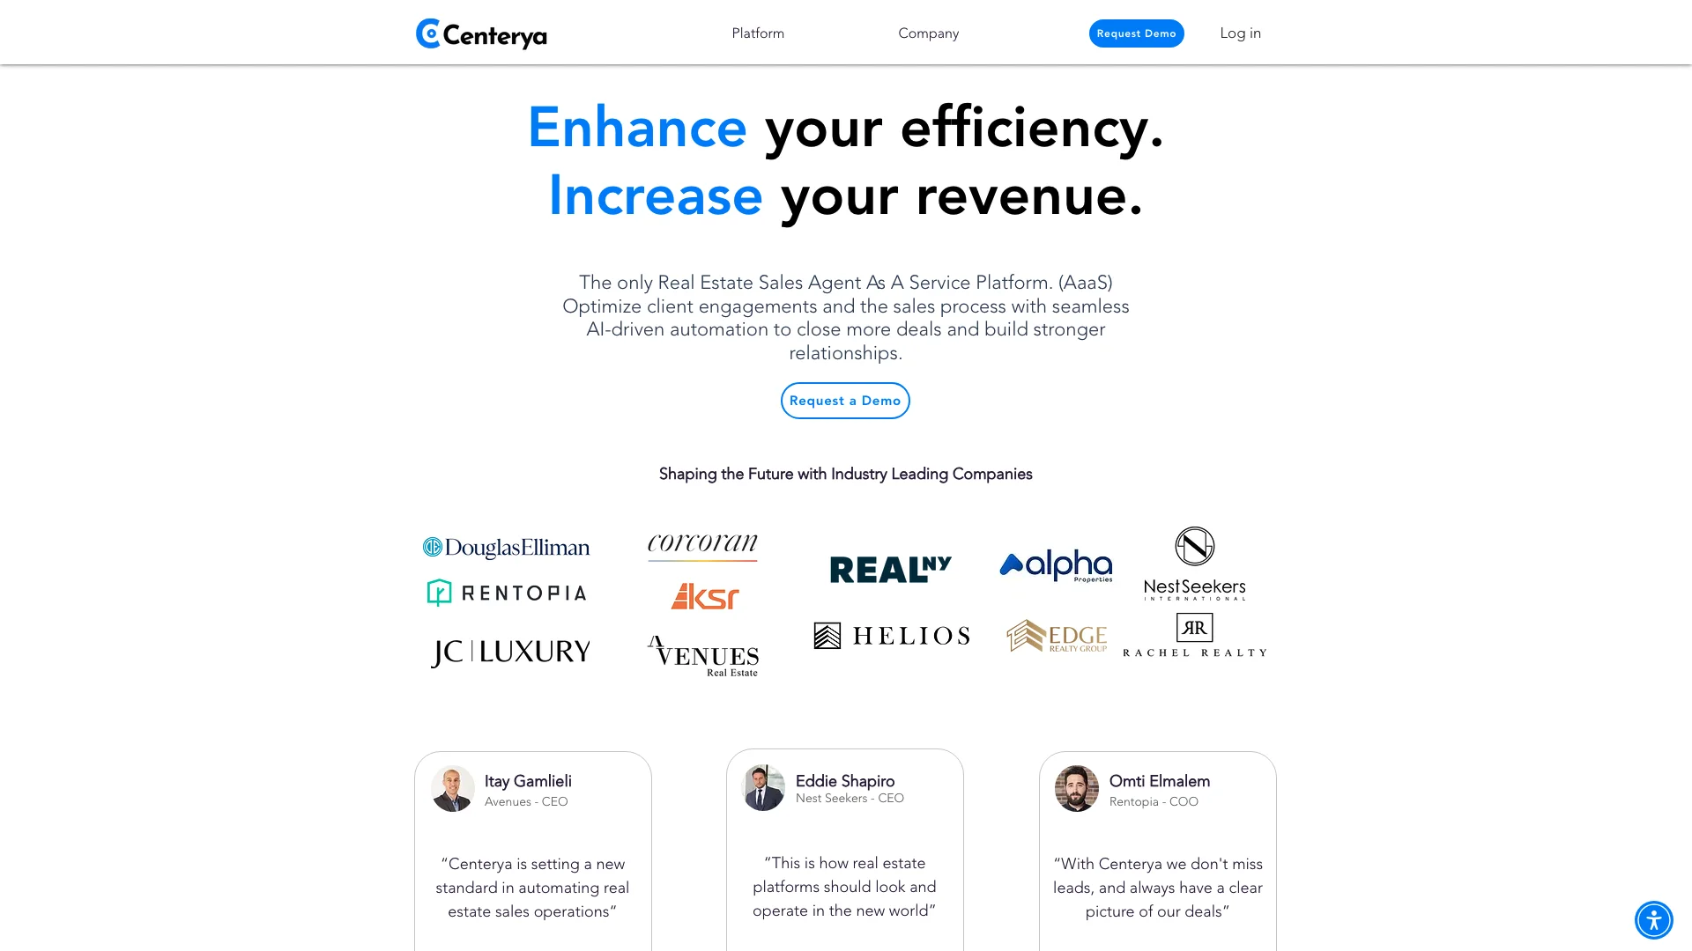1692x951 pixels.
Task: Click the Douglas Elliman logo
Action: (x=507, y=547)
